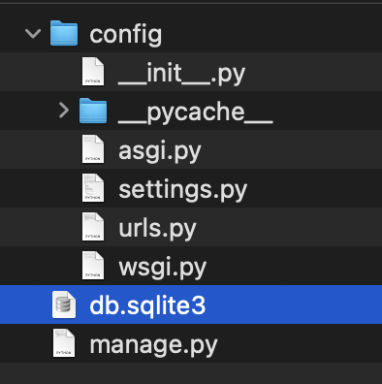Select the config folder name
The width and height of the screenshot is (382, 384).
126,35
